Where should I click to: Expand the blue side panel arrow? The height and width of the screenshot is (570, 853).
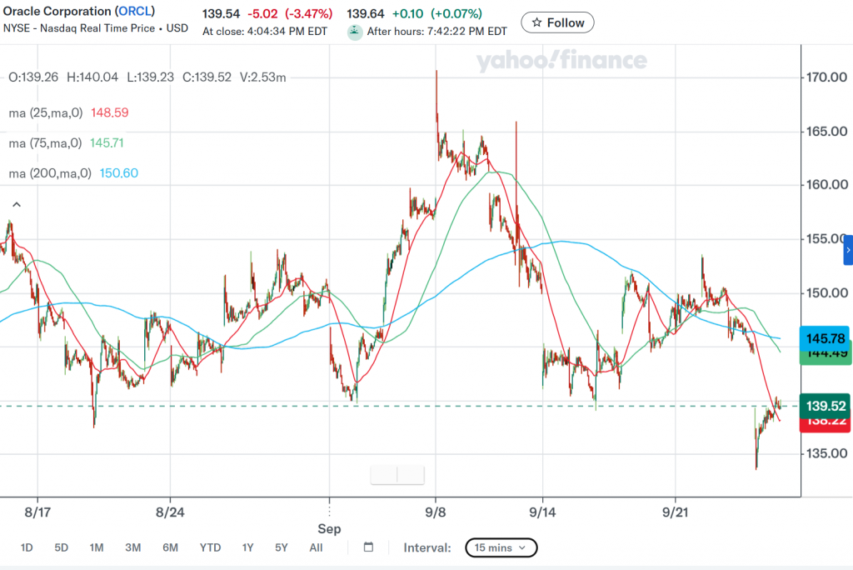point(848,251)
